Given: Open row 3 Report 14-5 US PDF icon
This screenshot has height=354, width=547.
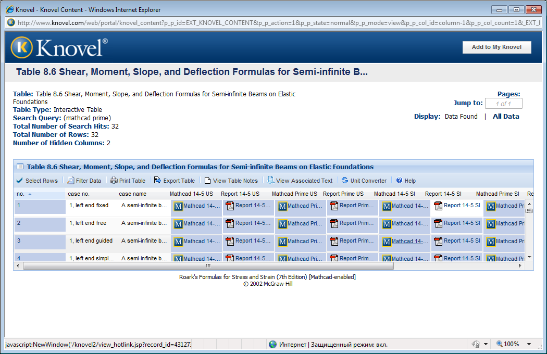Looking at the screenshot, I should pos(230,241).
